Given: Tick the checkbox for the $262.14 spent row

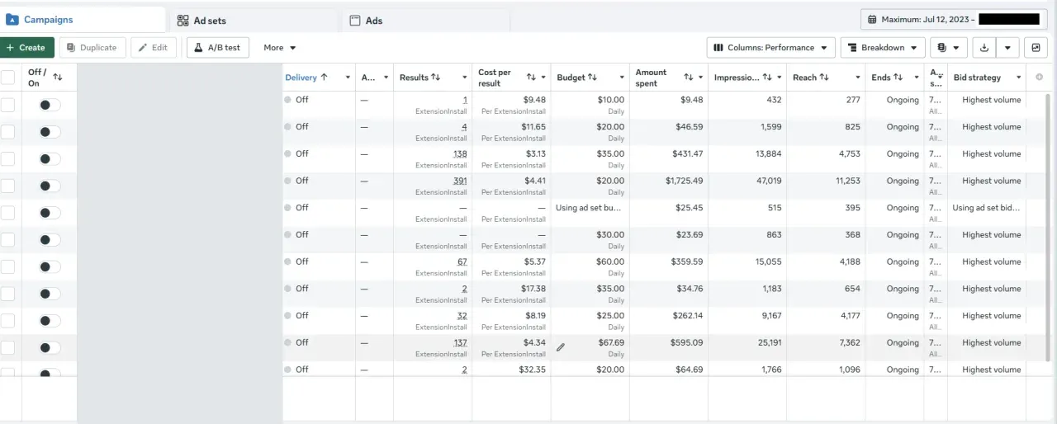Looking at the screenshot, I should pos(7,320).
